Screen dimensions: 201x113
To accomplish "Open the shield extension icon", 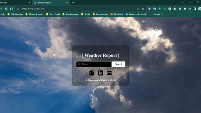I will pos(149,9).
